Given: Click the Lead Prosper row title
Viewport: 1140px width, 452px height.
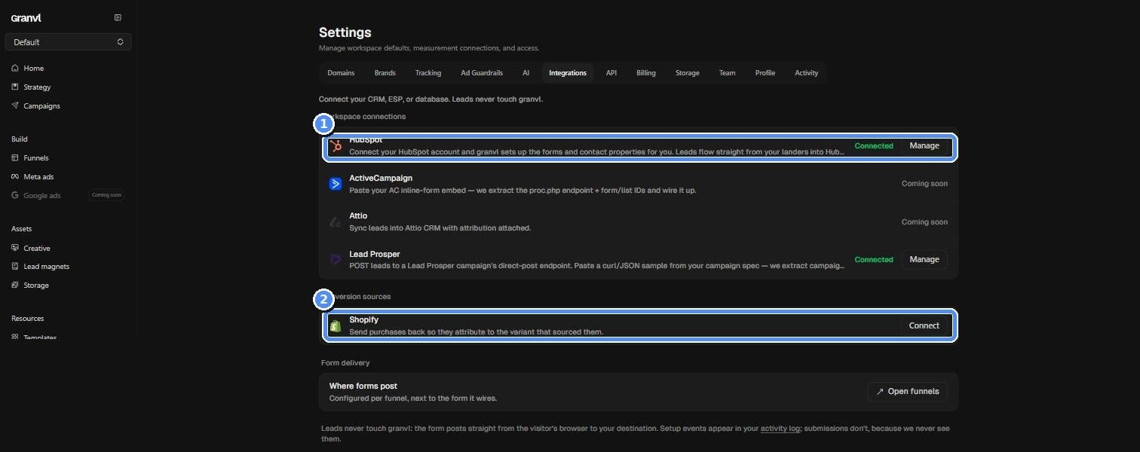Looking at the screenshot, I should click(375, 254).
